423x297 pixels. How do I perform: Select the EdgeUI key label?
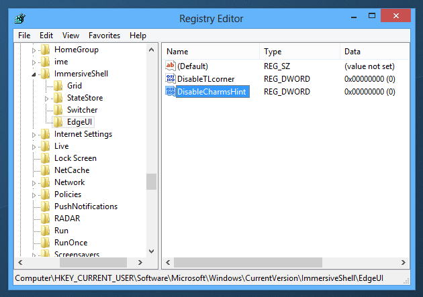coord(80,122)
